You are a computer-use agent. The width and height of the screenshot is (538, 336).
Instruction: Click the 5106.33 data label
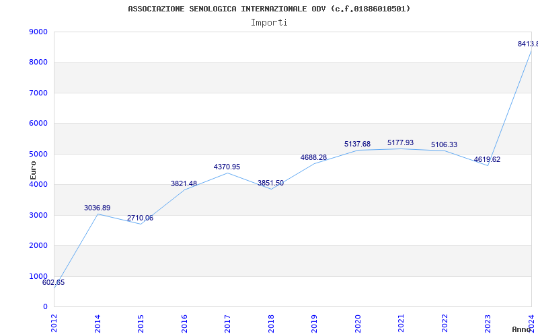pos(445,144)
